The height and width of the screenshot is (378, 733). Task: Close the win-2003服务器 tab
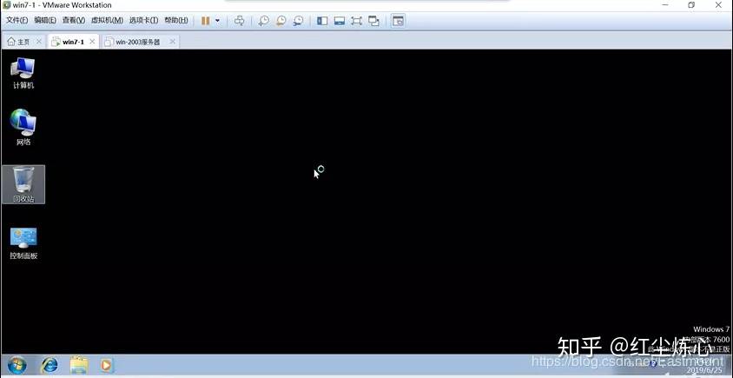pos(172,42)
